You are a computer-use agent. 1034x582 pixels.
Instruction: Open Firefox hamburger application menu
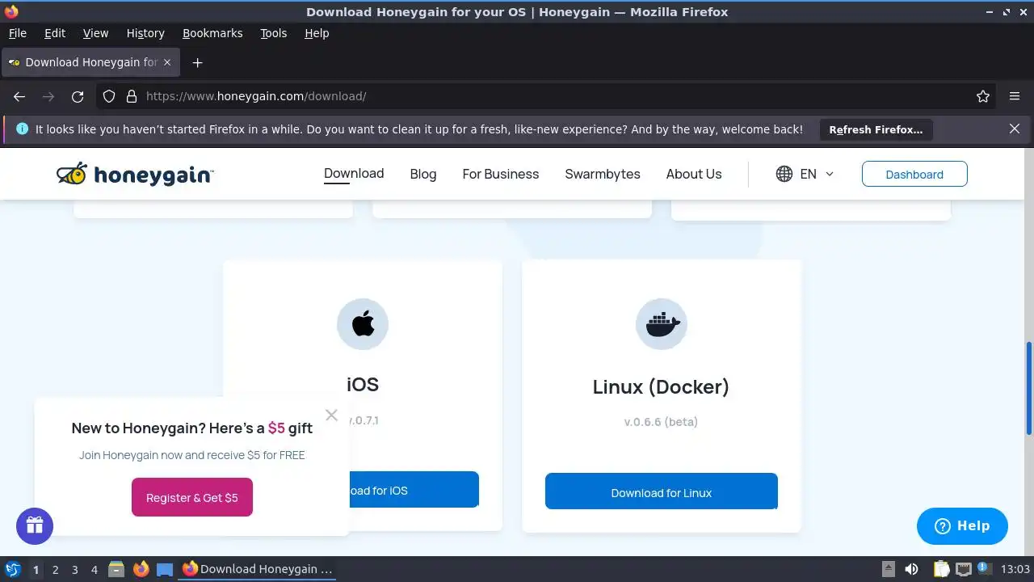(x=1015, y=96)
